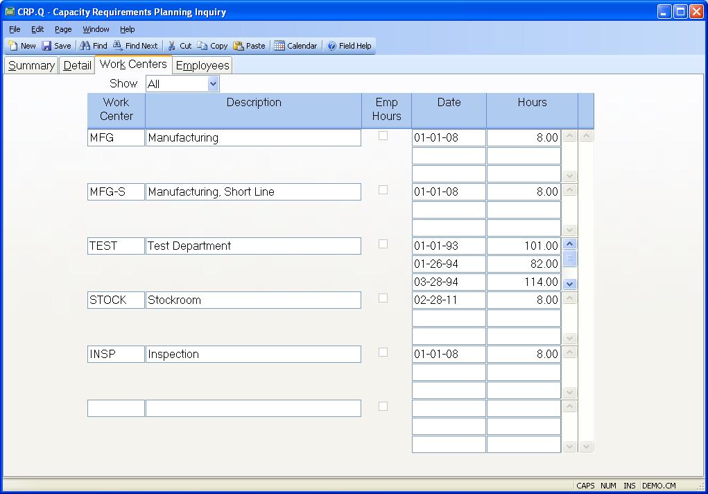
Task: Click the empty work center field in last row
Action: click(116, 408)
